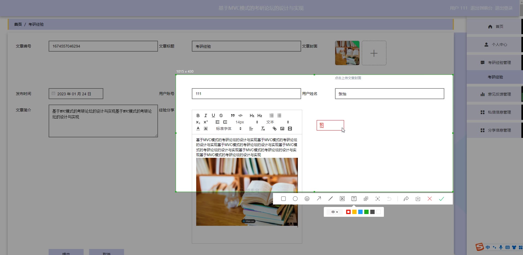Click the 文章标题 input field
The height and width of the screenshot is (255, 523).
click(x=246, y=46)
